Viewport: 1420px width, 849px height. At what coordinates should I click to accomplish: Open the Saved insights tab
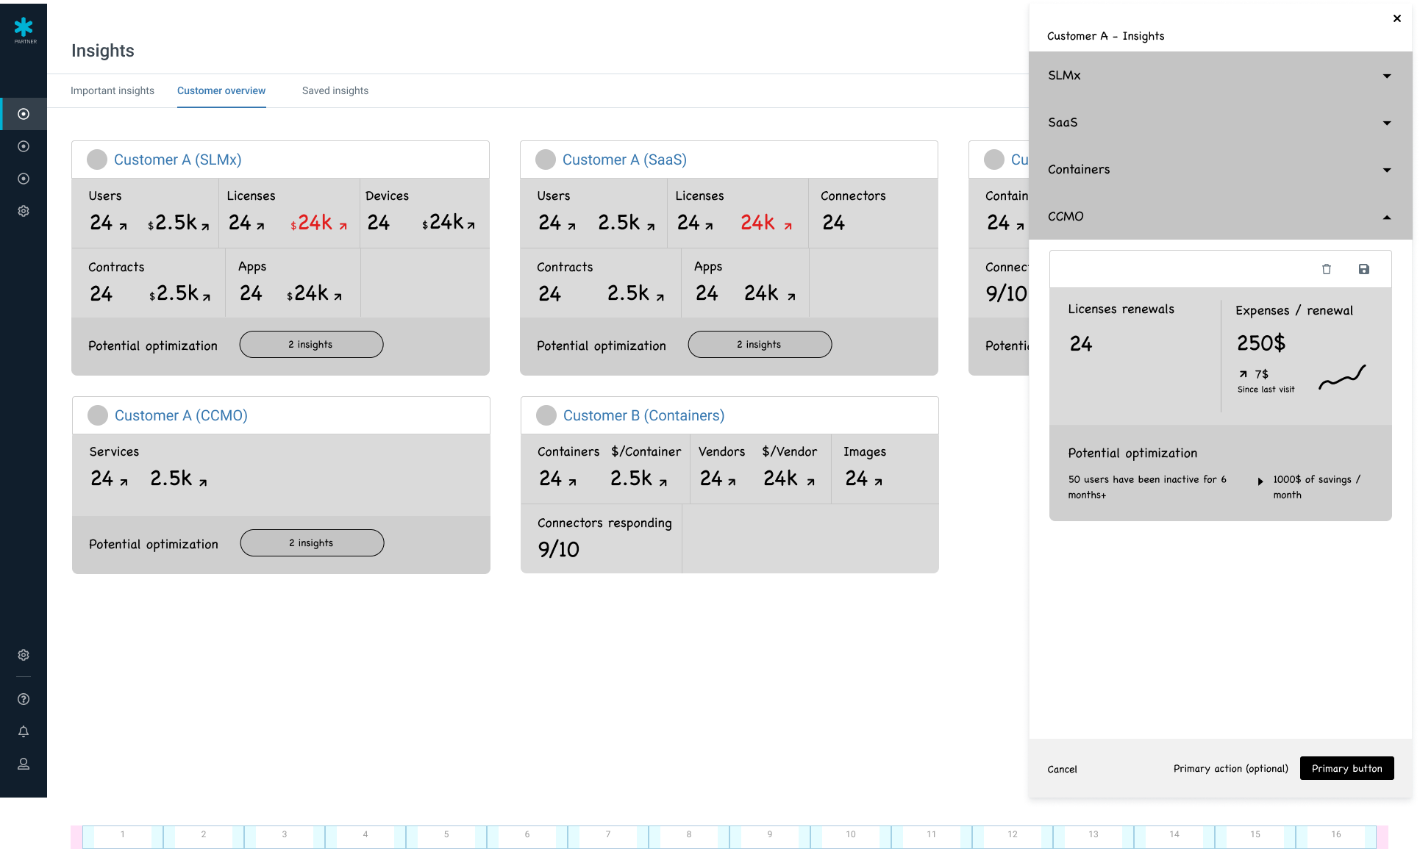(335, 90)
